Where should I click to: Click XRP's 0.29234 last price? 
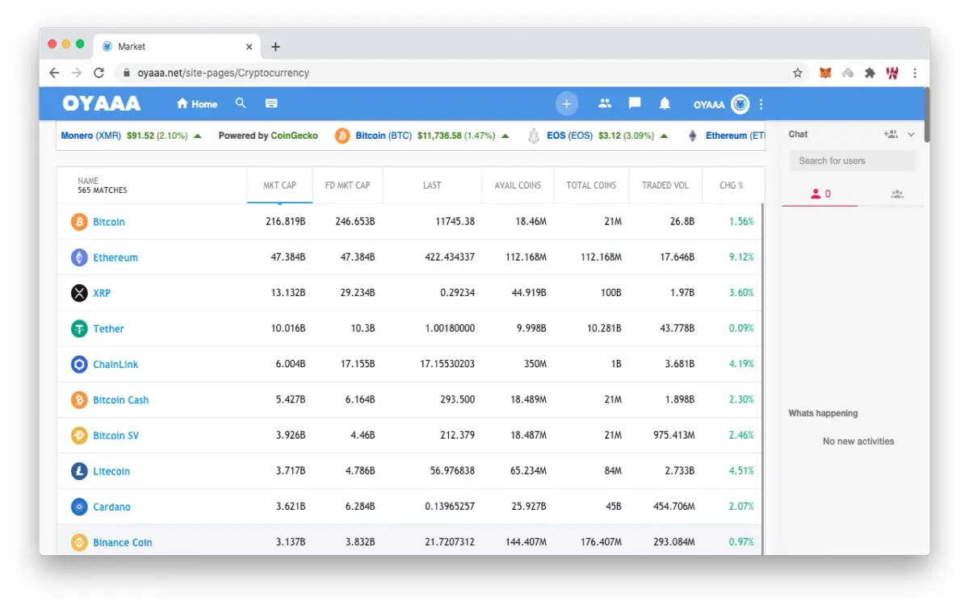pyautogui.click(x=457, y=293)
